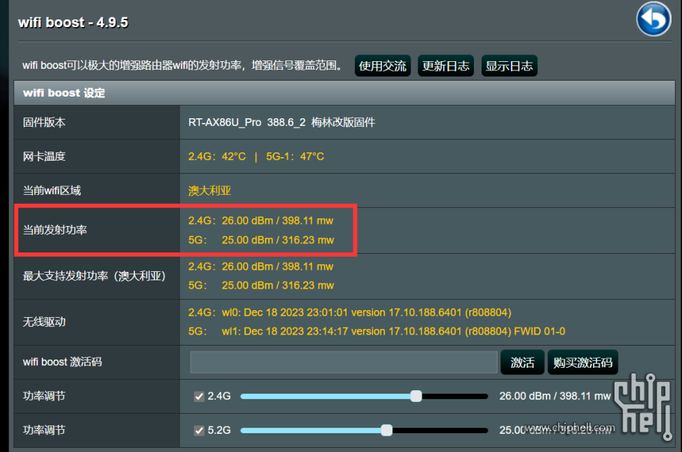The width and height of the screenshot is (682, 452).
Task: Click the 澳大利亚 region value
Action: (209, 191)
